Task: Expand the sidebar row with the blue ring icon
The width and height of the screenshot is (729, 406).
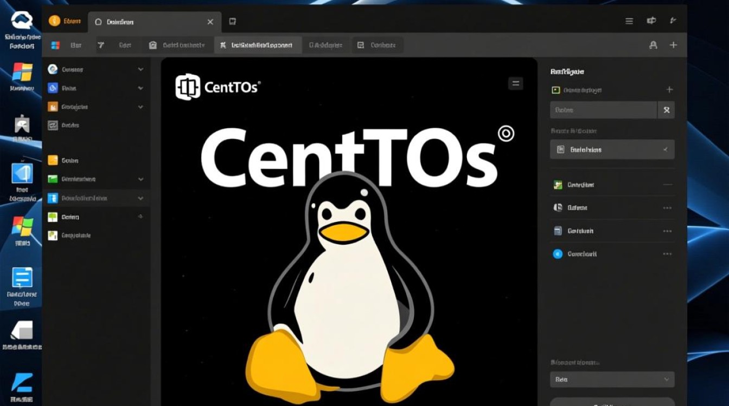Action: pos(140,69)
